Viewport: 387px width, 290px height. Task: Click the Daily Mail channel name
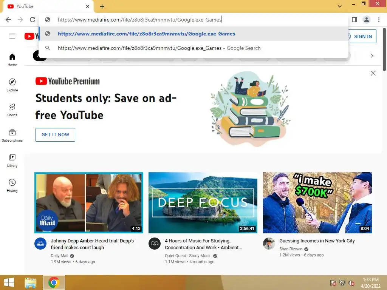[x=59, y=256]
